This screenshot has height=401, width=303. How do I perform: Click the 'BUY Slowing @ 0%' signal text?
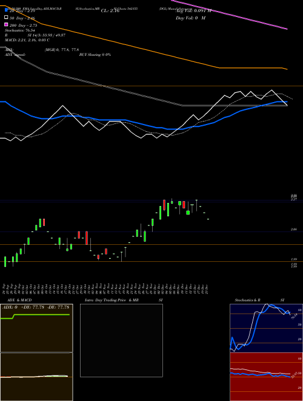(x=95, y=55)
